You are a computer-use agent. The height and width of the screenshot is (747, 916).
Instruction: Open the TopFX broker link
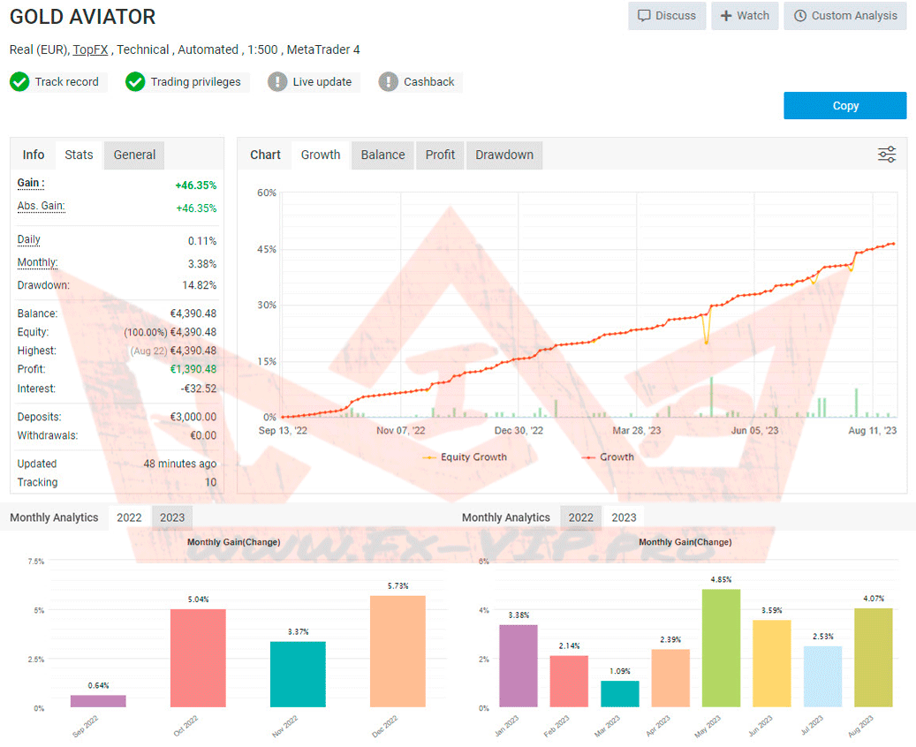click(x=90, y=49)
